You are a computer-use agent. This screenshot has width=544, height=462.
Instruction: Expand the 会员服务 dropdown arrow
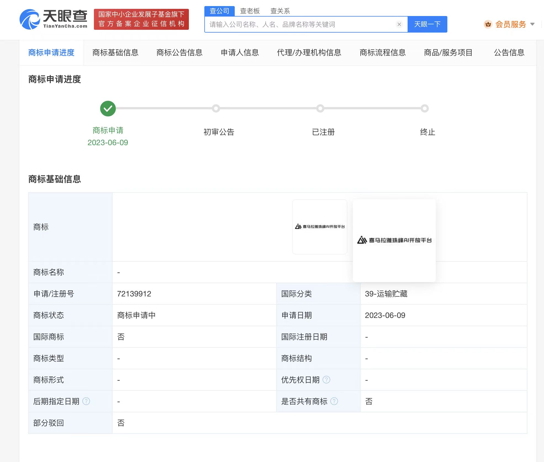[532, 24]
